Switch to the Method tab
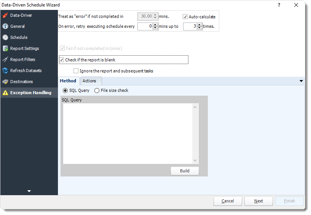Screen dimensions: 311x215 tap(68, 81)
